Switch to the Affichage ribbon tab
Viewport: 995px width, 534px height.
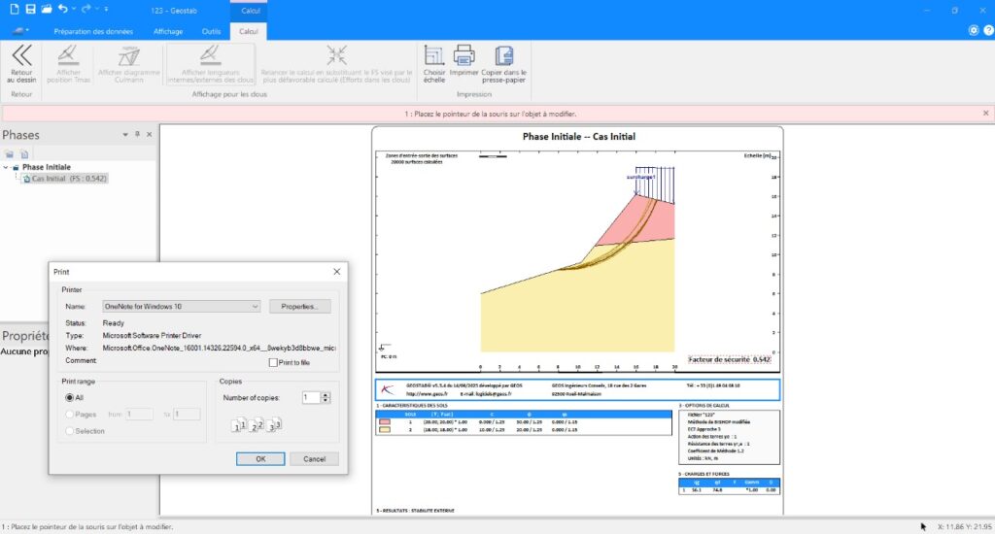(x=168, y=31)
